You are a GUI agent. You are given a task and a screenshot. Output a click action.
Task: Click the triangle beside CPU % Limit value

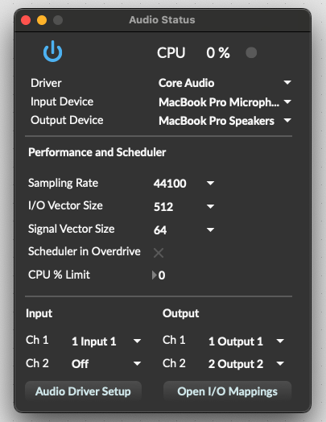[154, 275]
